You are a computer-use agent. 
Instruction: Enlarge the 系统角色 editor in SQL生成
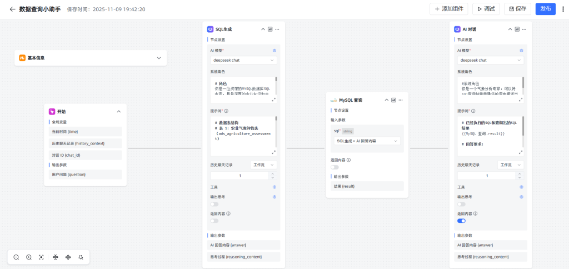(273, 99)
